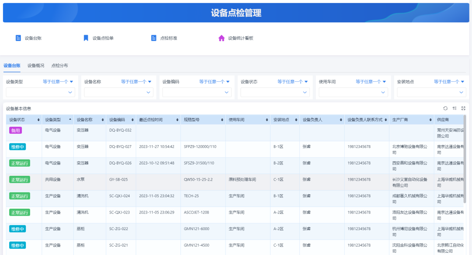Sort by 设备状态 column header arrow
This screenshot has height=255, width=472.
(x=38, y=120)
